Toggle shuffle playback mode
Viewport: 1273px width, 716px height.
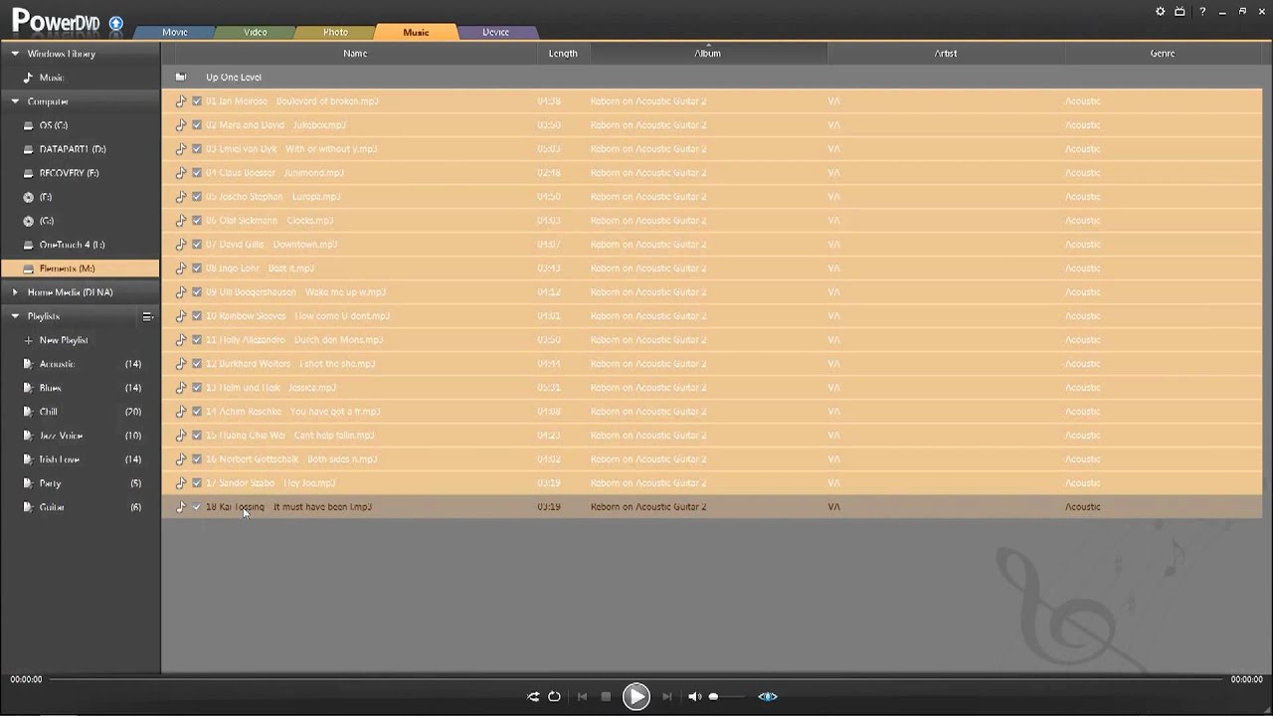click(x=533, y=696)
